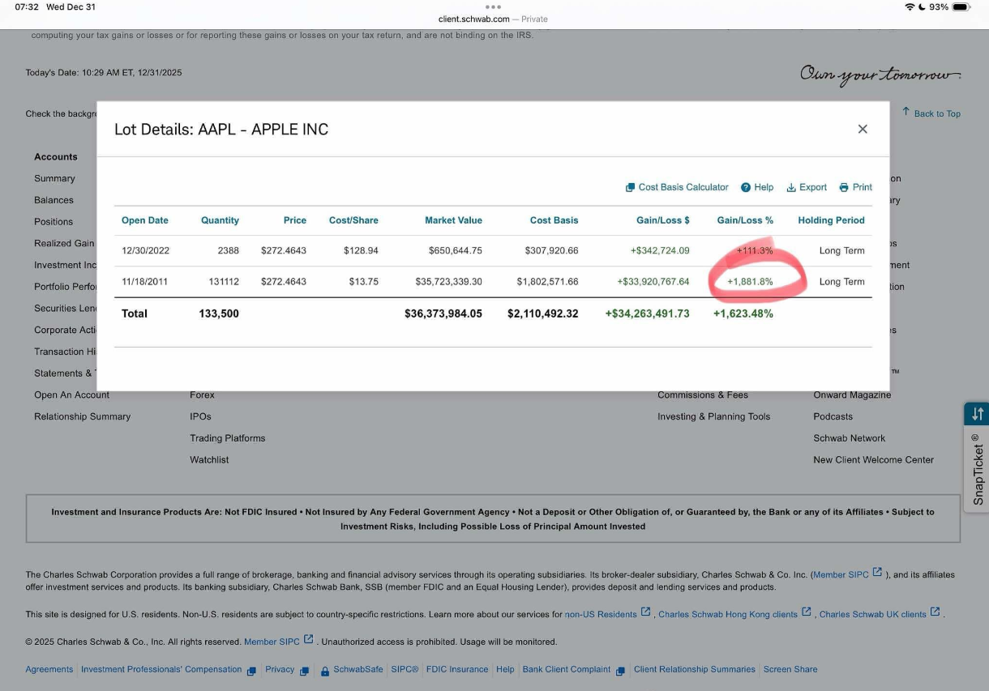
Task: Print the lot details
Action: [855, 187]
